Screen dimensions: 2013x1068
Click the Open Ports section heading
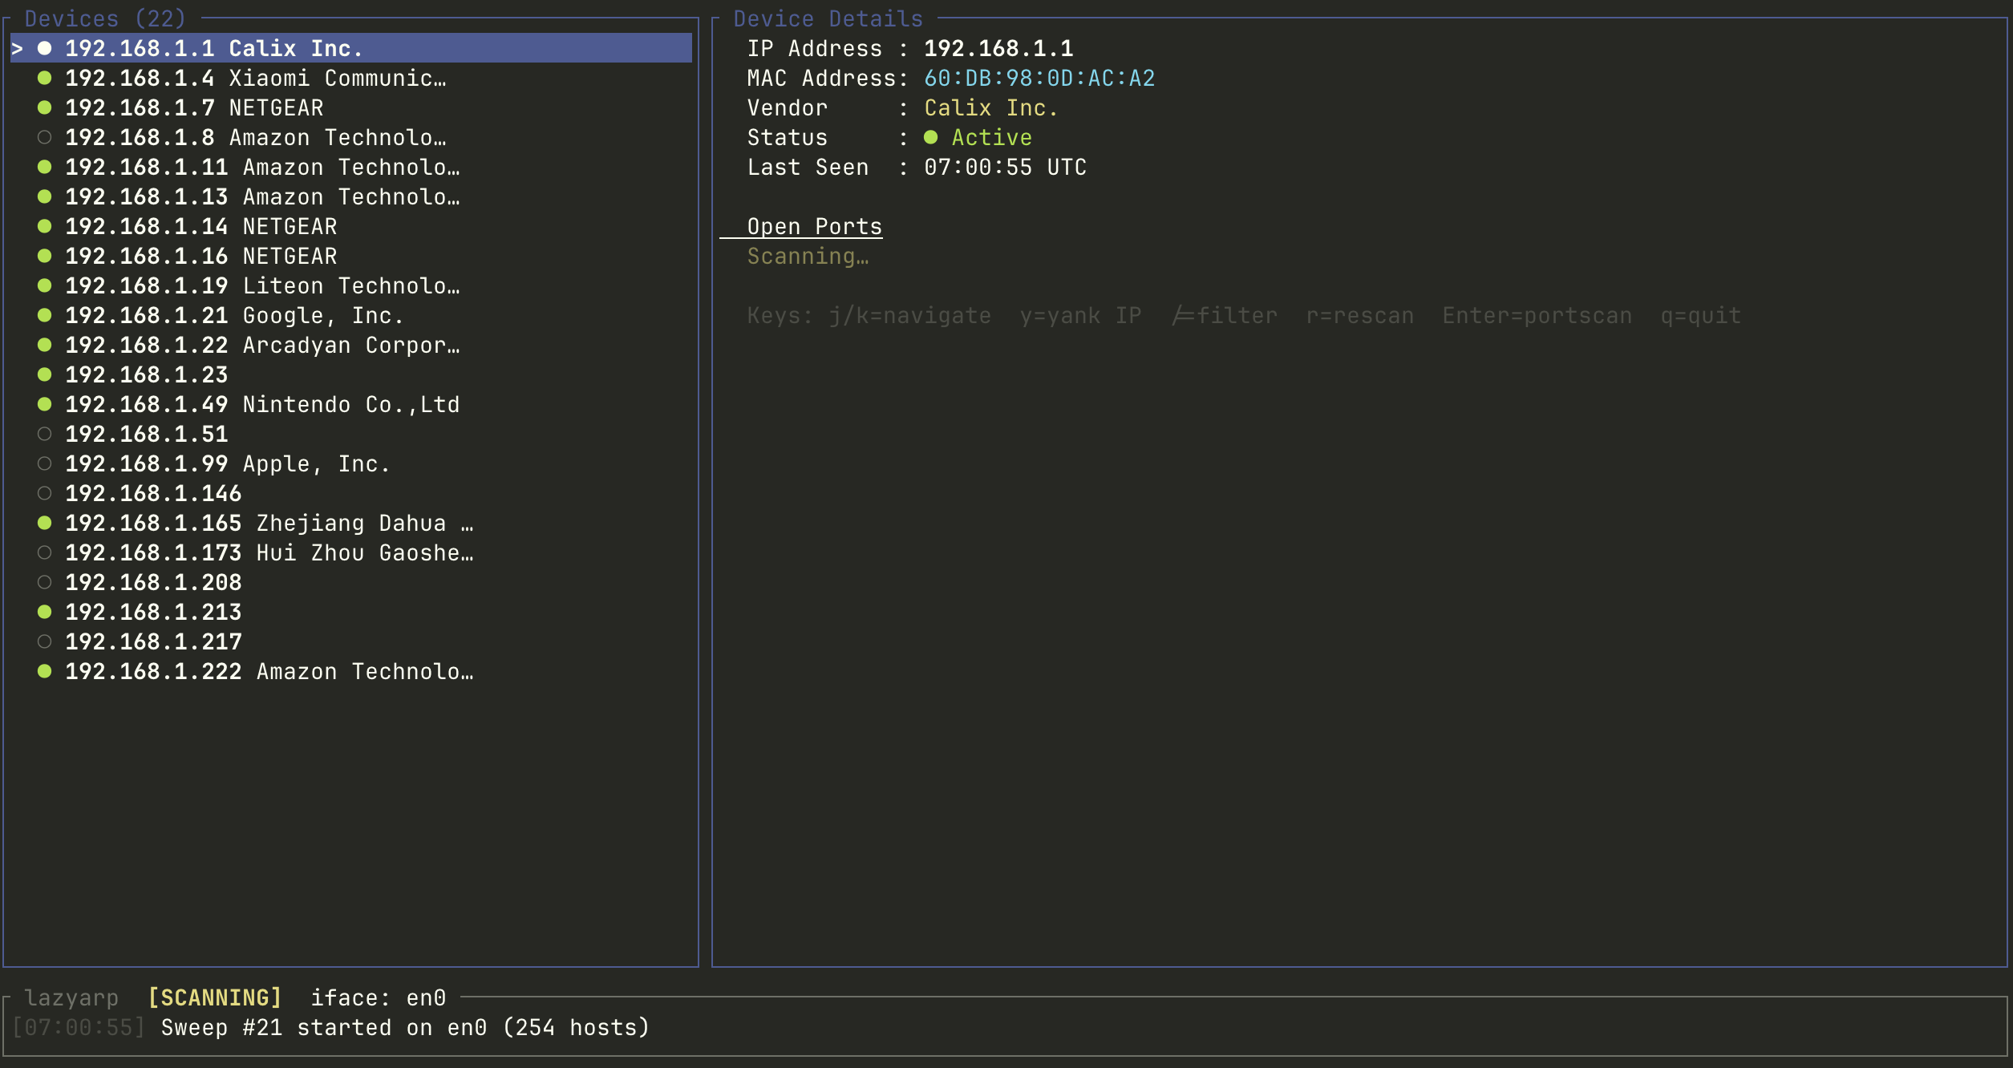[x=814, y=226]
